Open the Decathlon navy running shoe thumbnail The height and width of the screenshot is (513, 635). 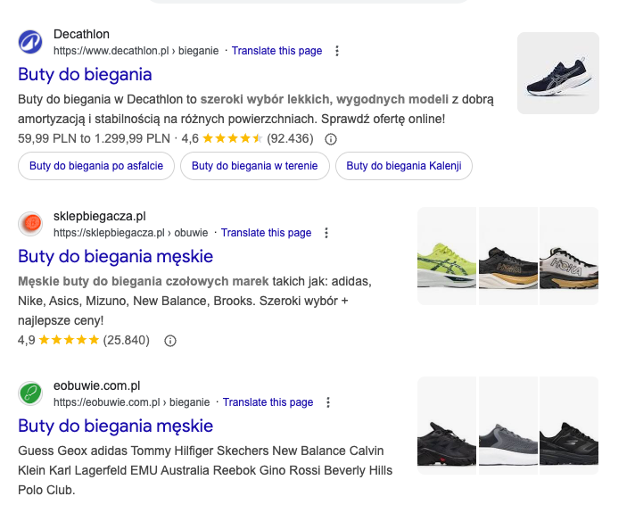[558, 73]
